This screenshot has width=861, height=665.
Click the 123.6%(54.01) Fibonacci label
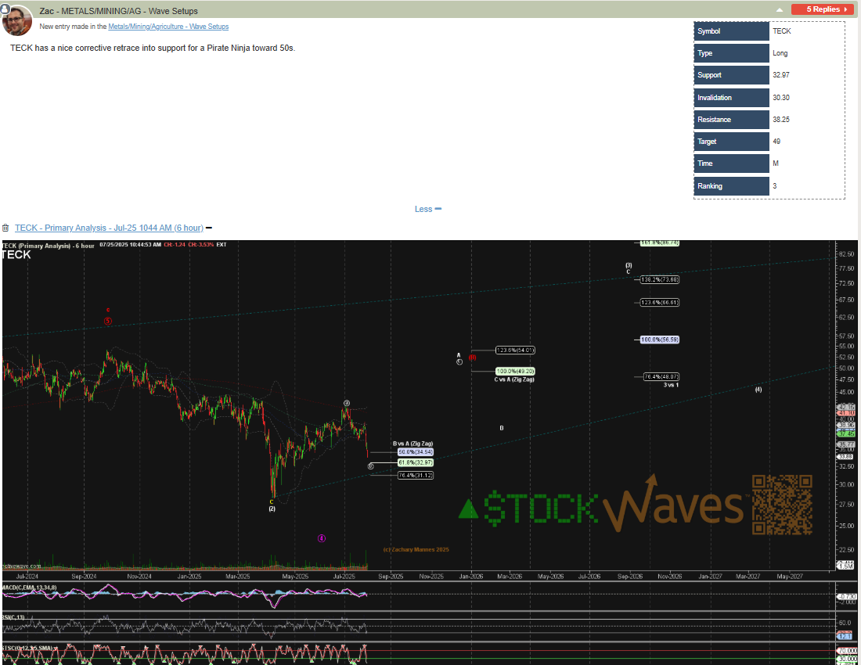[x=515, y=350]
